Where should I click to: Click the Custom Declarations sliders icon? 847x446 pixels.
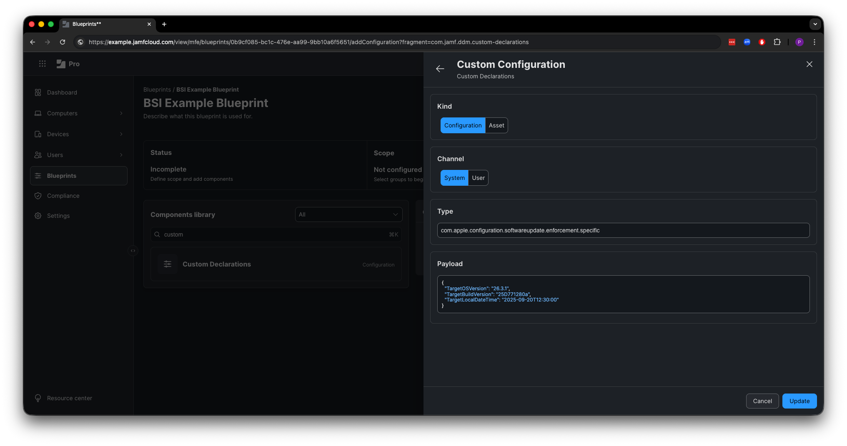tap(167, 264)
